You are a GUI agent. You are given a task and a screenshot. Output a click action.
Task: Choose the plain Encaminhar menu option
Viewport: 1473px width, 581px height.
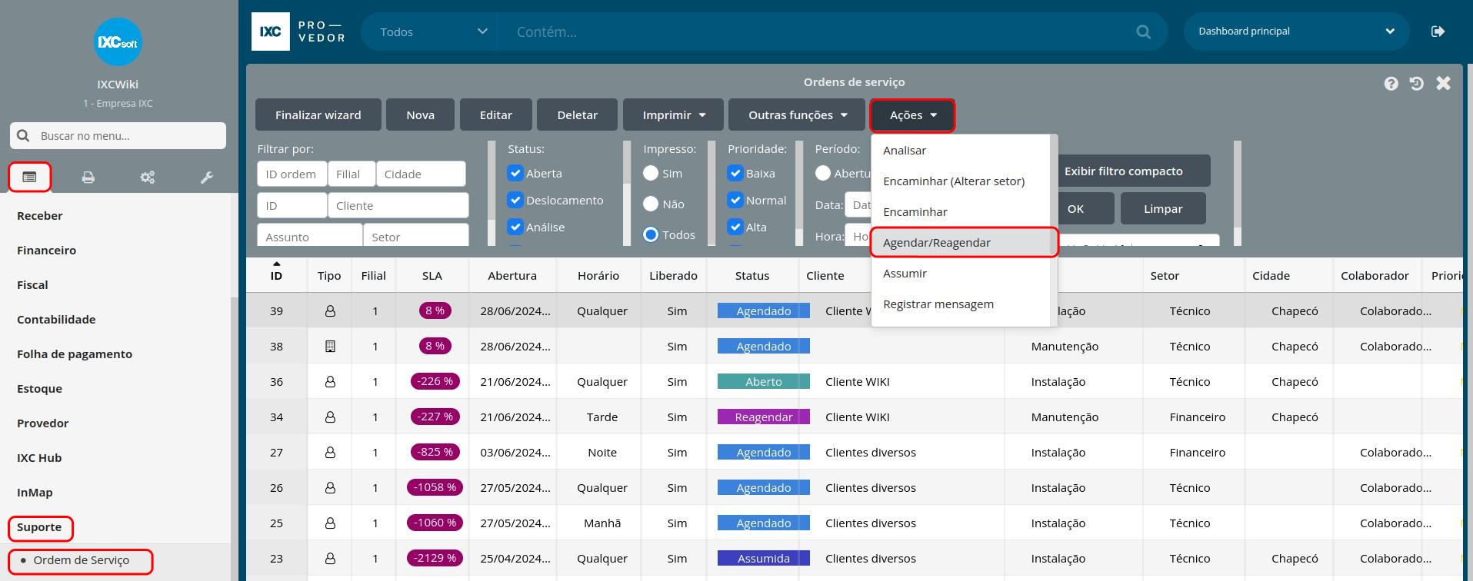click(x=961, y=212)
